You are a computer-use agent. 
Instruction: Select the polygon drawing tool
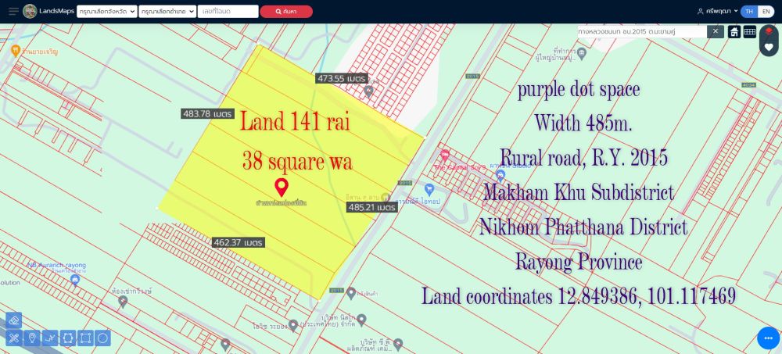(68, 338)
